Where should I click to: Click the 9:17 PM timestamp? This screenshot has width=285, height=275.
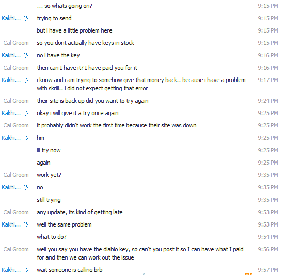pos(268,80)
